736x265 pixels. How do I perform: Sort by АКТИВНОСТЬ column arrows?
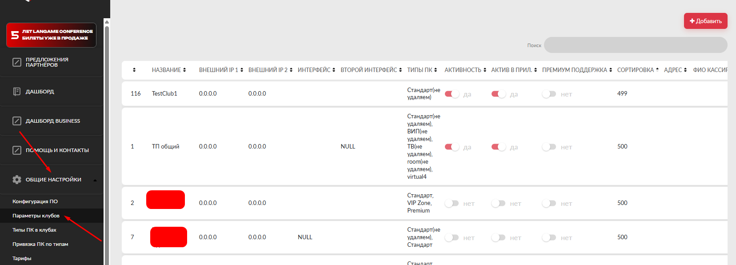pyautogui.click(x=484, y=70)
